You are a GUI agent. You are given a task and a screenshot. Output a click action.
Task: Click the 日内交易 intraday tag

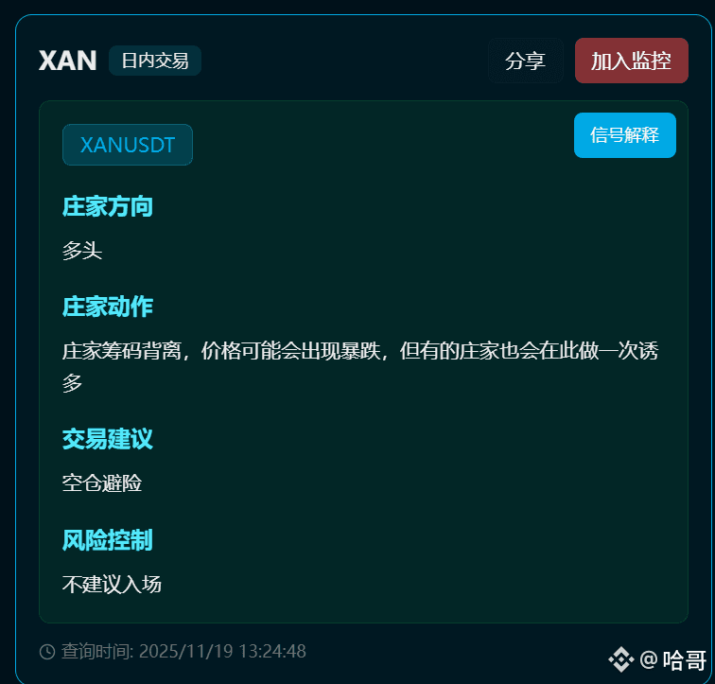tap(155, 61)
